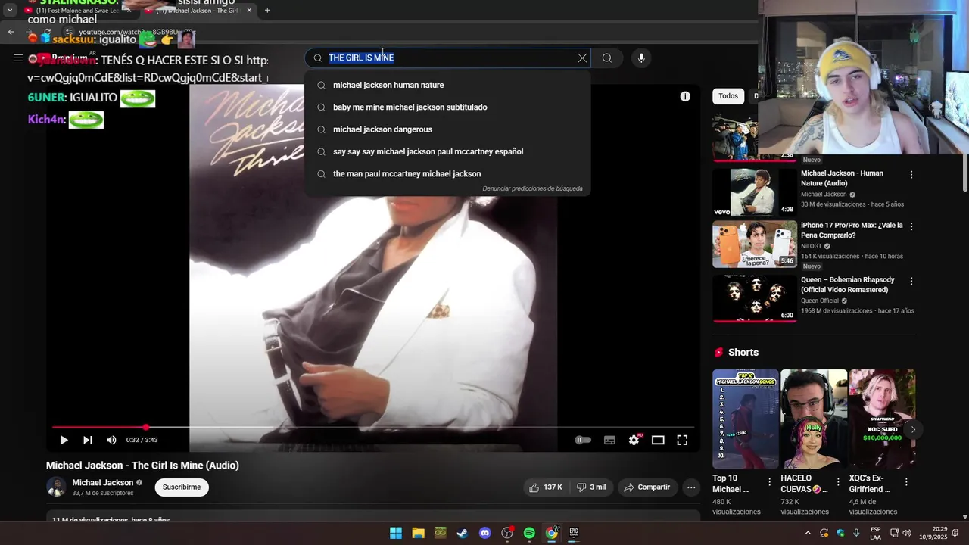Click the OBS icon in the taskbar
The image size is (969, 545).
click(x=507, y=533)
